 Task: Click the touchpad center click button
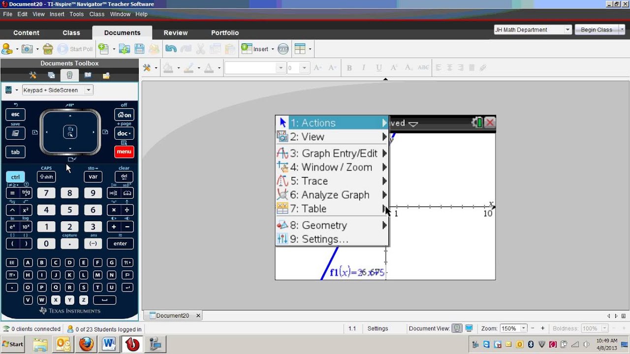(70, 132)
